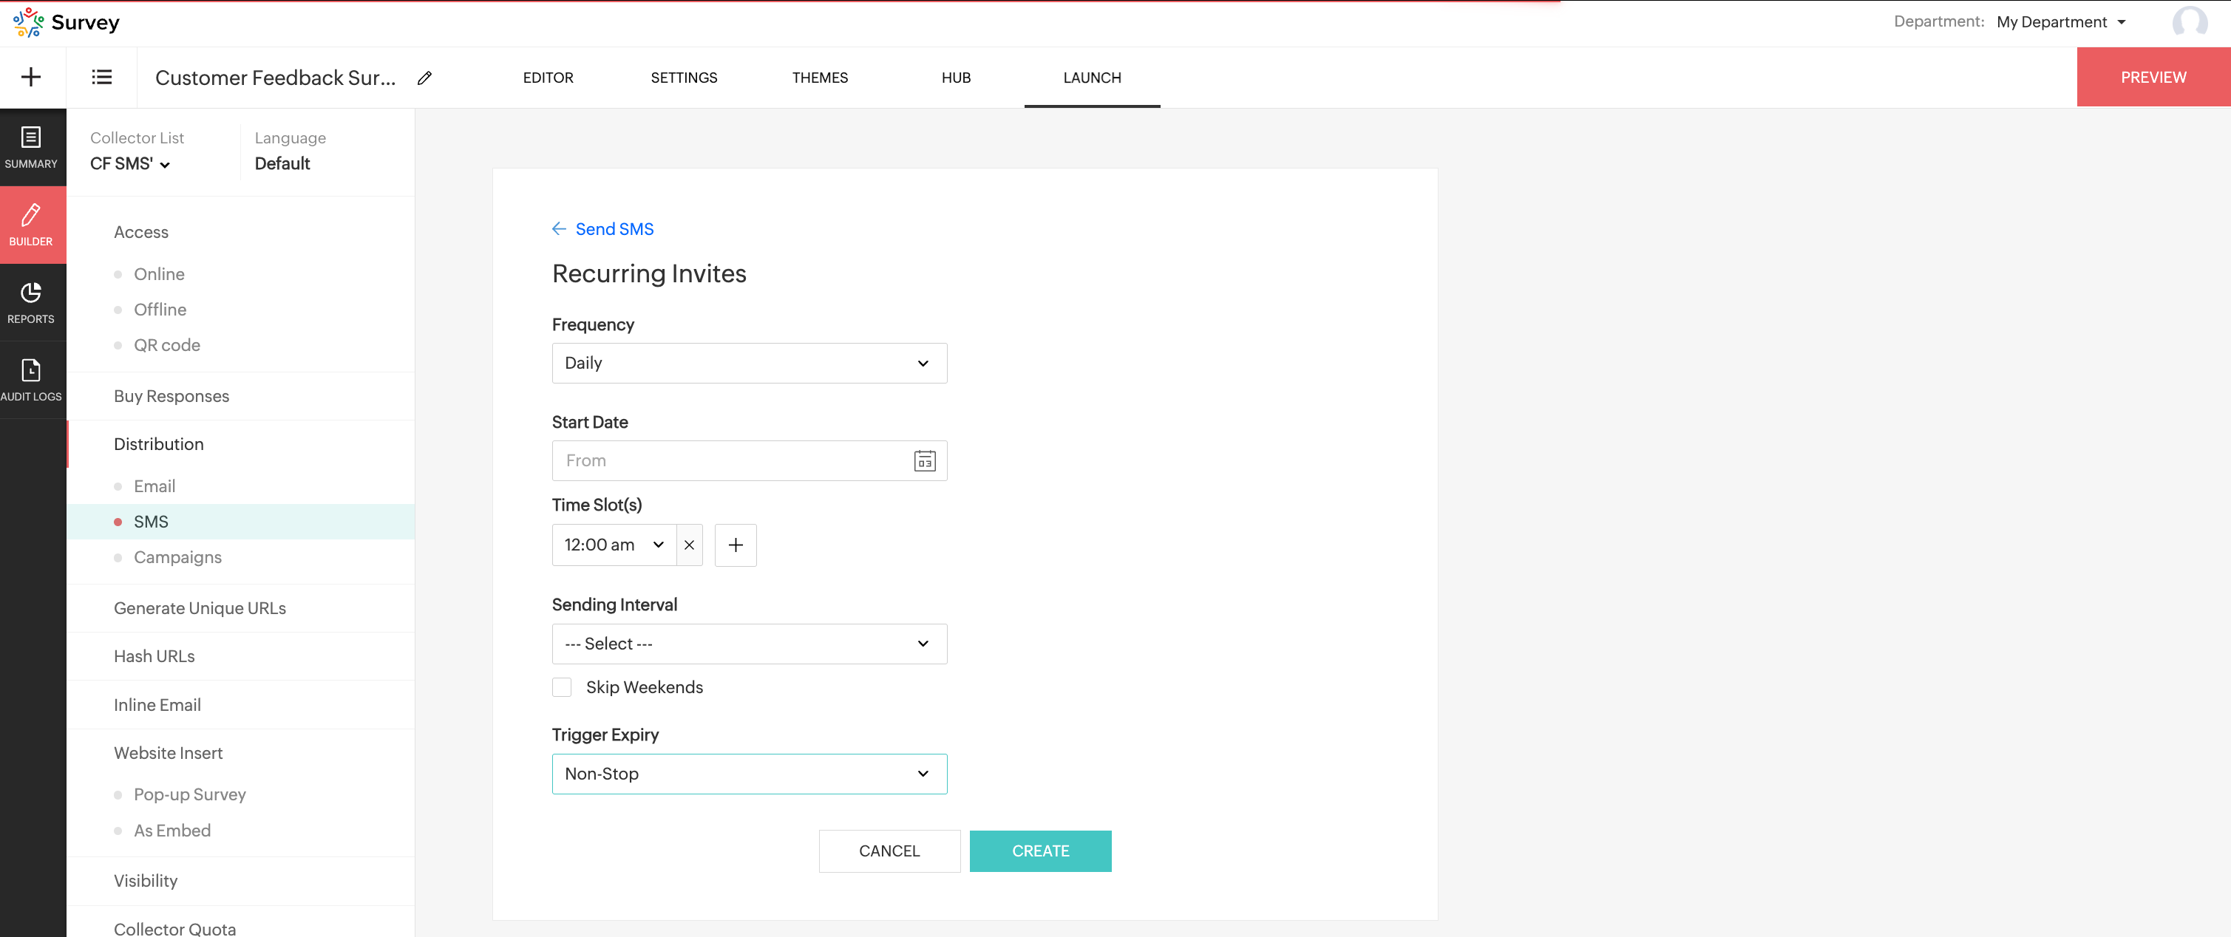Add another time slot with plus button
Image resolution: width=2231 pixels, height=937 pixels.
click(736, 545)
